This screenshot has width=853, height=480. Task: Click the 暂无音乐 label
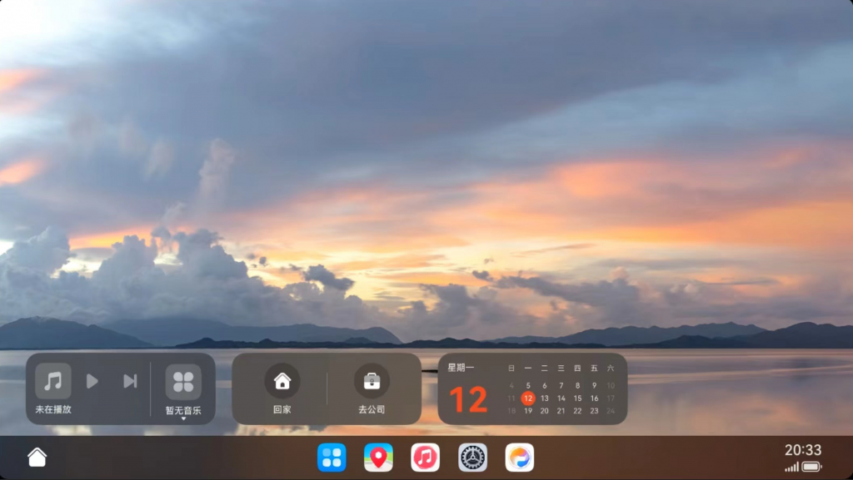183,410
